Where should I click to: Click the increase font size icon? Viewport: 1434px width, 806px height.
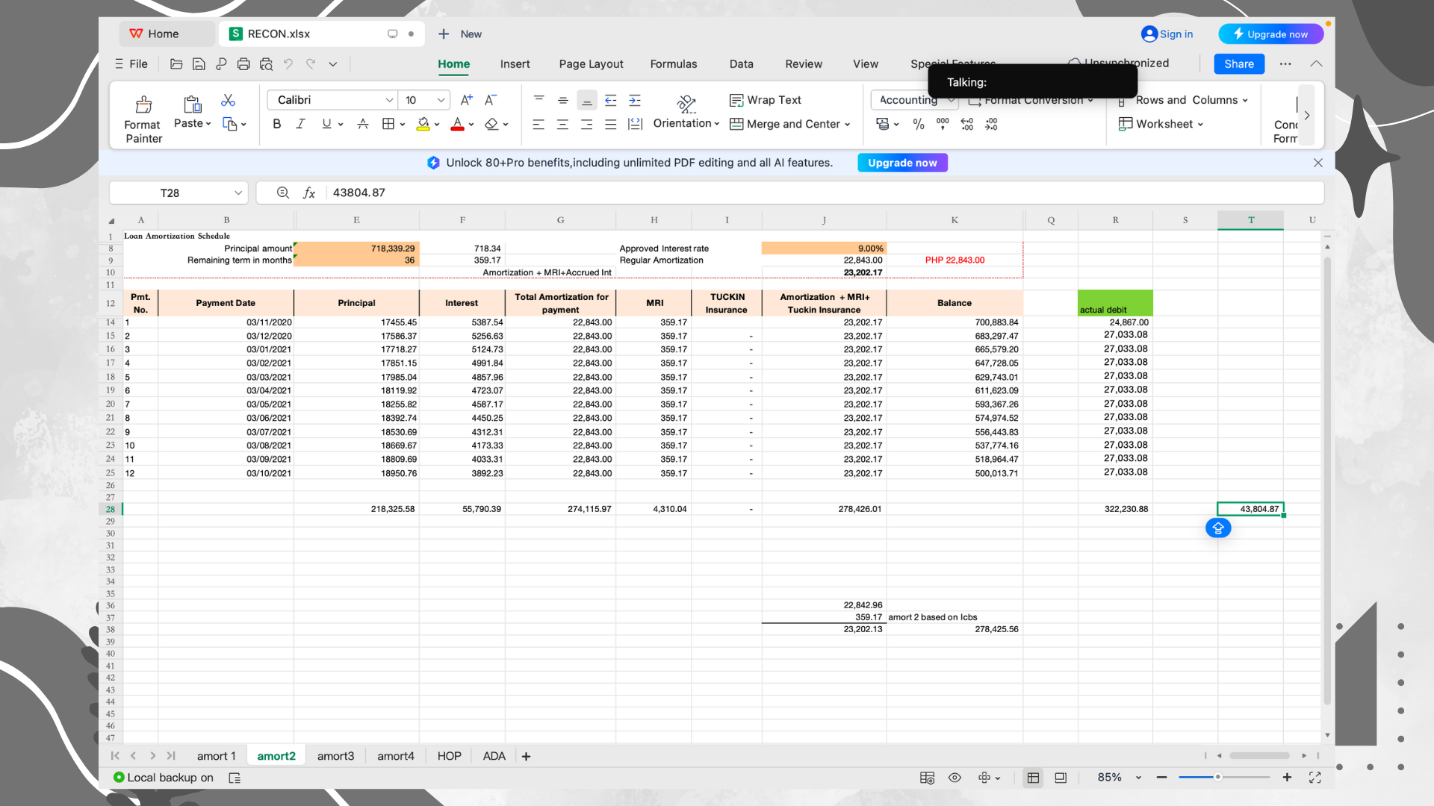(466, 100)
